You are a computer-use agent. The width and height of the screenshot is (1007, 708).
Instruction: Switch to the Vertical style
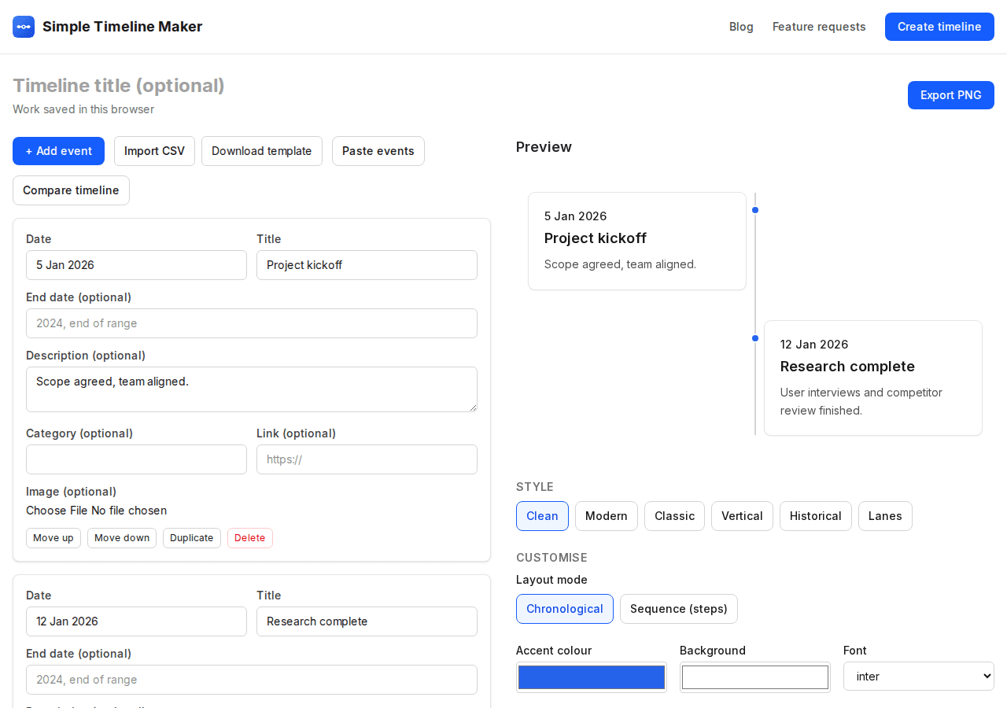[743, 516]
